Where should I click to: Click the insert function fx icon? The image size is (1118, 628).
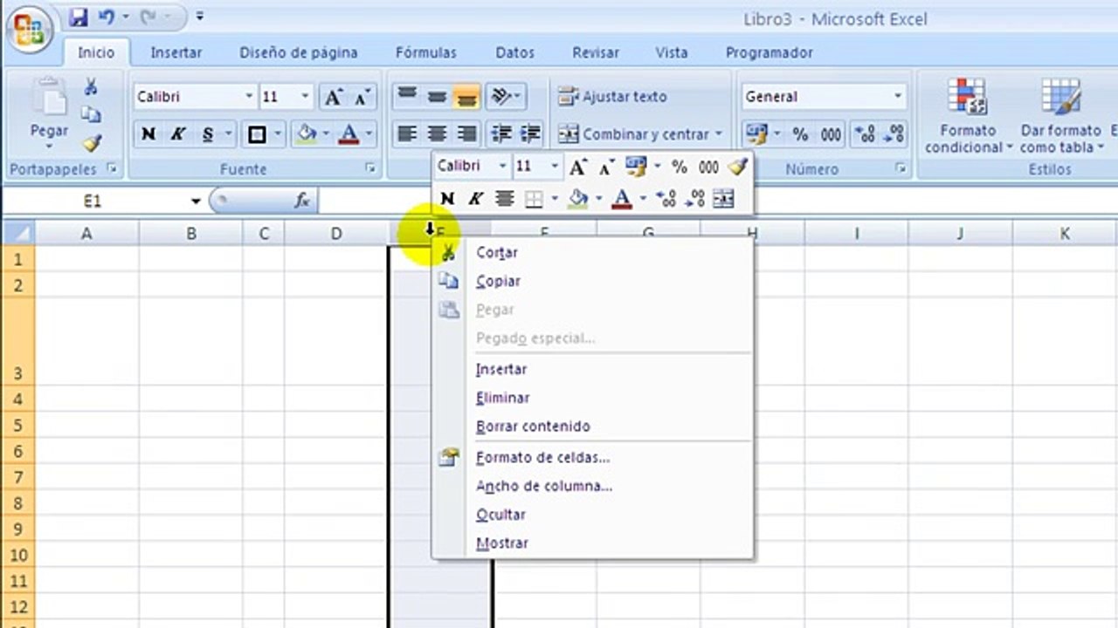coord(302,201)
